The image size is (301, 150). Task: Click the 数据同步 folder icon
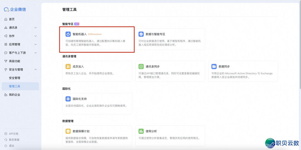214,67
